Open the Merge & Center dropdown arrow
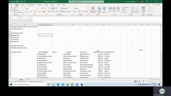 72,11
